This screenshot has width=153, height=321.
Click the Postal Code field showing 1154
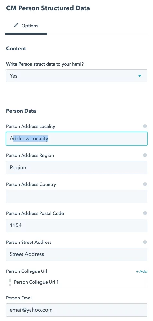click(76, 225)
